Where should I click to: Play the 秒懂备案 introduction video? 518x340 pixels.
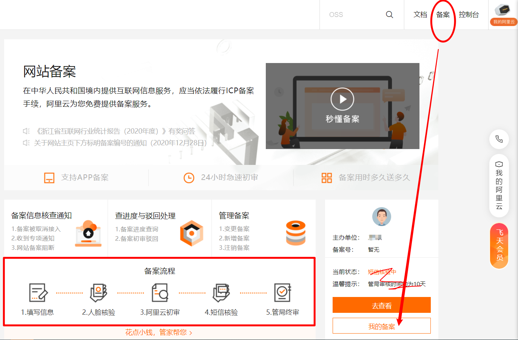[342, 99]
